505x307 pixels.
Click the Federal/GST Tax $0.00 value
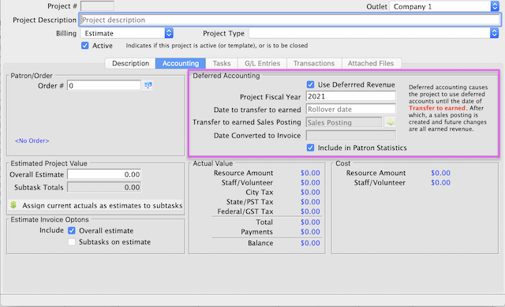pos(310,212)
